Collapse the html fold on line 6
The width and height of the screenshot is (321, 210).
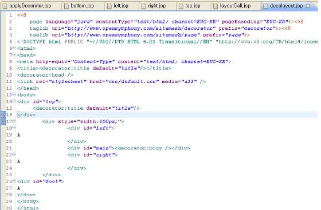click(x=14, y=47)
